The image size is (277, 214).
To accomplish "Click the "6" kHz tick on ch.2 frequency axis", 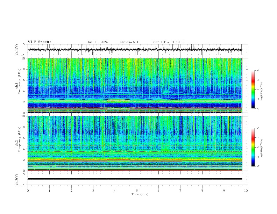I will pyautogui.click(x=24, y=138).
